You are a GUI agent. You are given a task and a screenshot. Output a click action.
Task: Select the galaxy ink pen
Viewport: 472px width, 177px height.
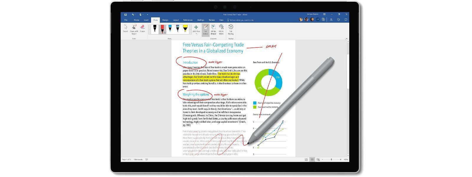178,29
